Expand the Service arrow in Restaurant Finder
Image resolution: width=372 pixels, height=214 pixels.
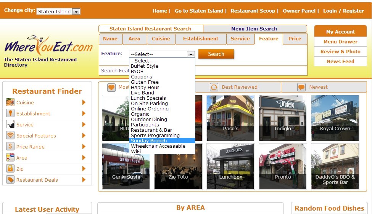tap(84, 124)
